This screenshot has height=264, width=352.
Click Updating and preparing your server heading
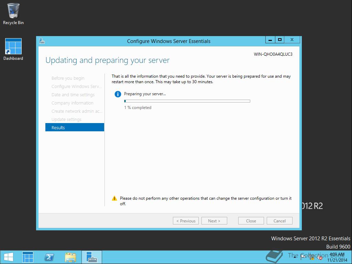pyautogui.click(x=107, y=60)
